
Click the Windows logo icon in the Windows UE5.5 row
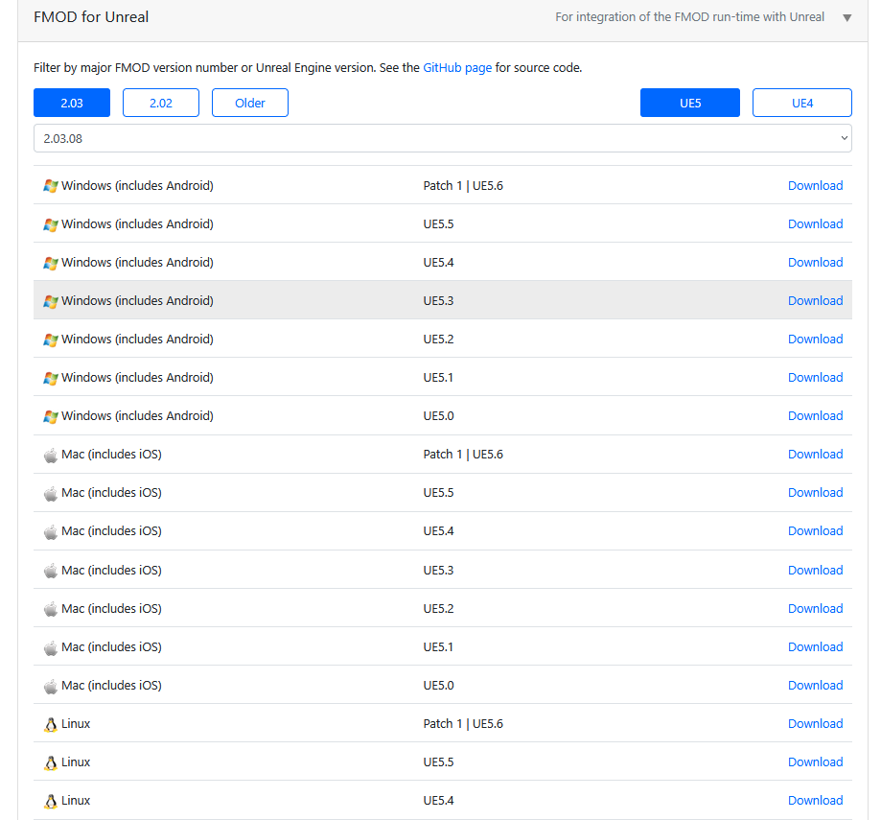[51, 224]
